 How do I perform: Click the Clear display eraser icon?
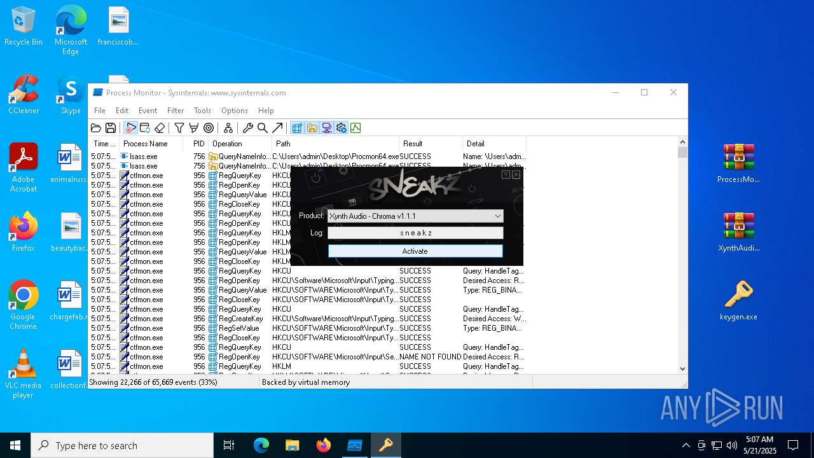pyautogui.click(x=160, y=128)
